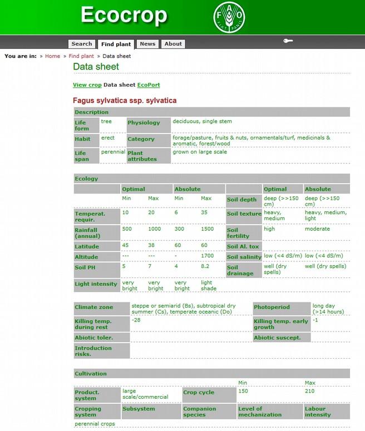Click the Introduction risks. label

click(x=102, y=351)
